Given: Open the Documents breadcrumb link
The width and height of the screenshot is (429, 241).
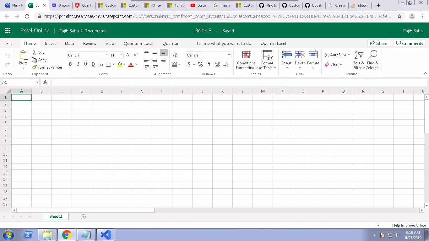Looking at the screenshot, I should (95, 31).
